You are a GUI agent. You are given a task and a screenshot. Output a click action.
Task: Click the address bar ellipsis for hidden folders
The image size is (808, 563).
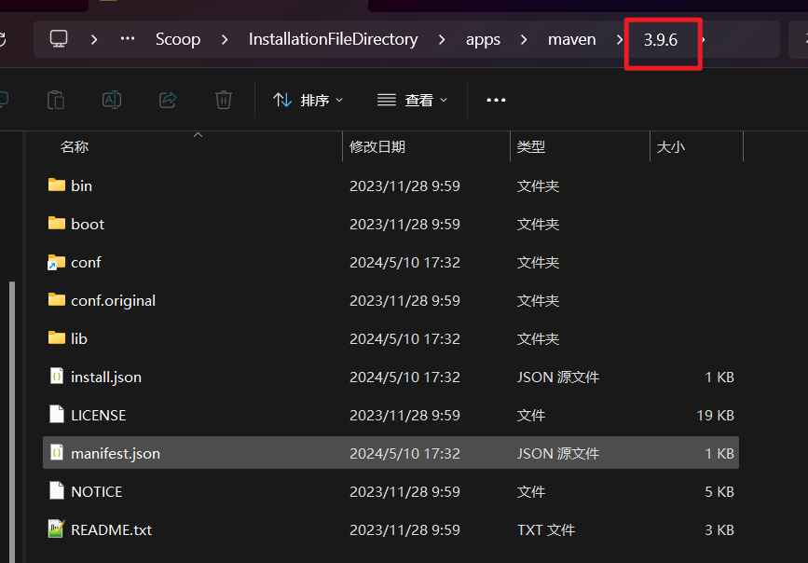tap(128, 39)
